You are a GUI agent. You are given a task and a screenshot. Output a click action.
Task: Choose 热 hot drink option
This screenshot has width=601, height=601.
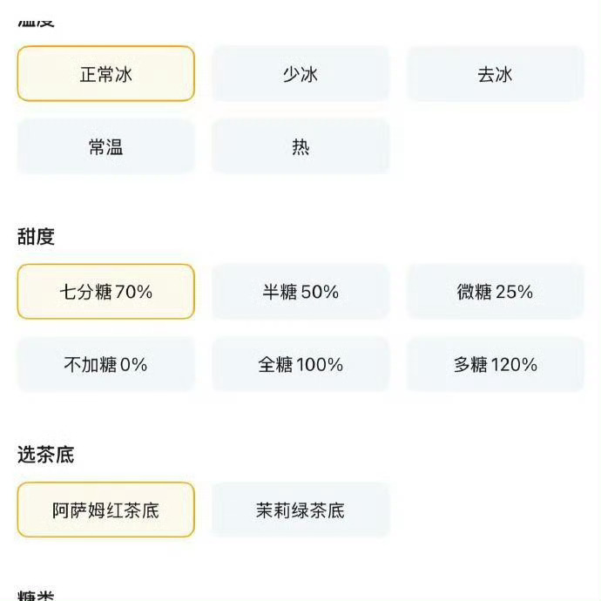pos(300,146)
